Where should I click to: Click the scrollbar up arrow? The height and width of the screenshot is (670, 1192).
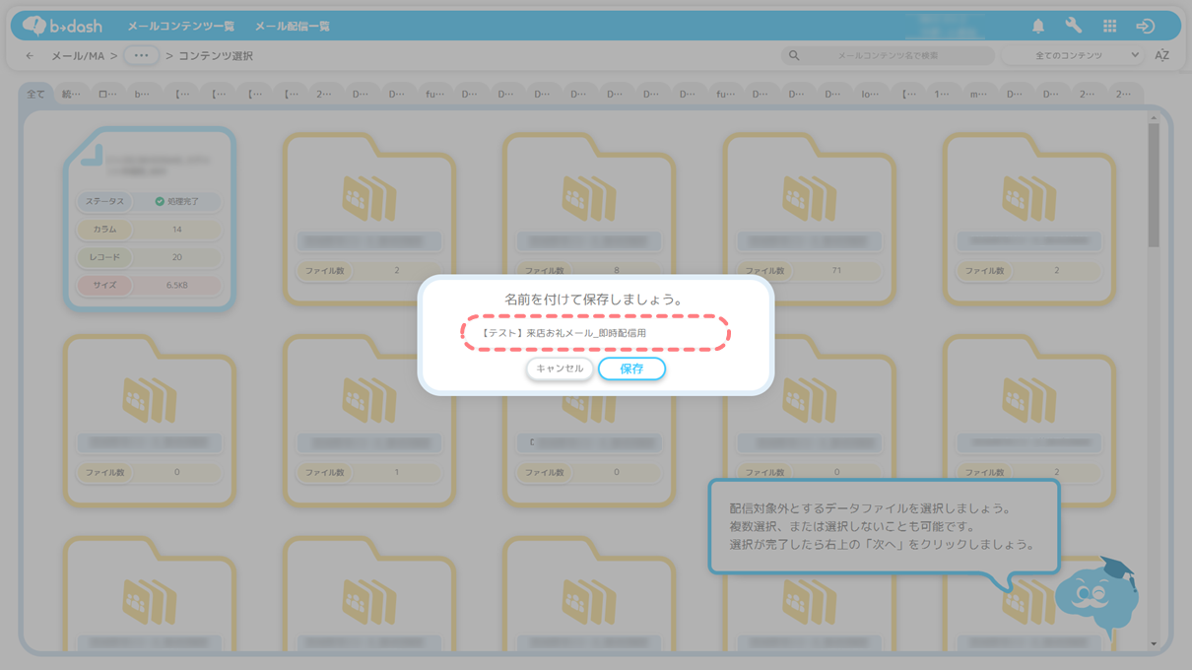pos(1154,118)
